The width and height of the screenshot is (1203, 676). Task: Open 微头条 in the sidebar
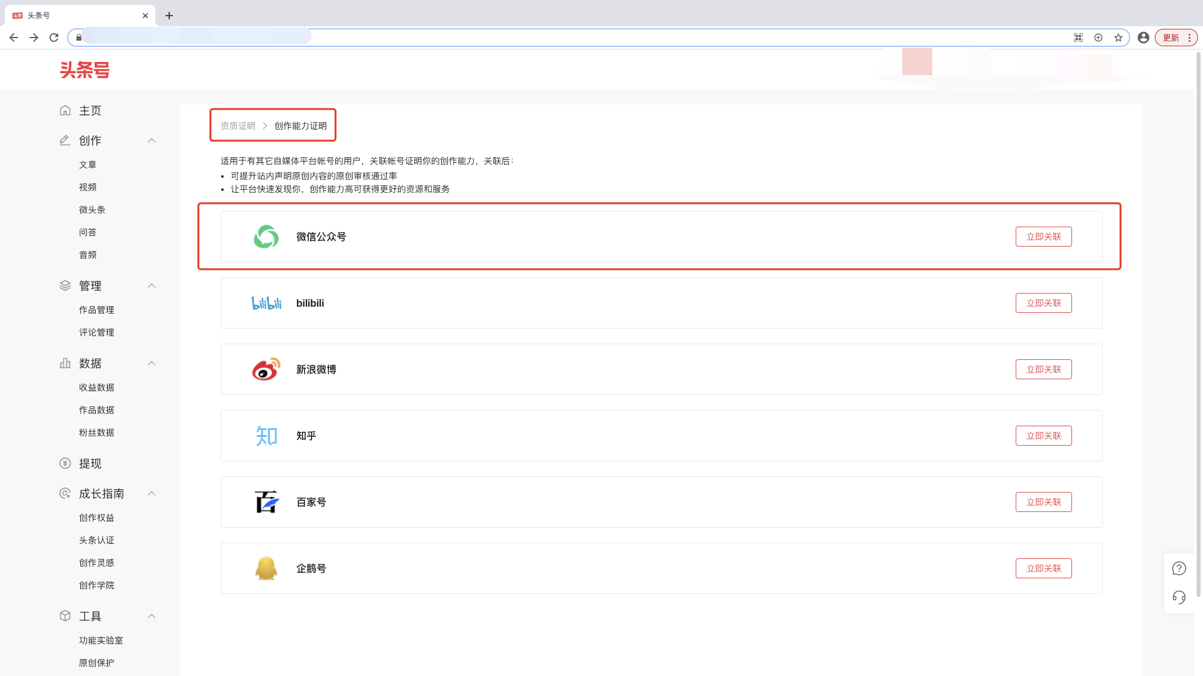[x=92, y=210]
